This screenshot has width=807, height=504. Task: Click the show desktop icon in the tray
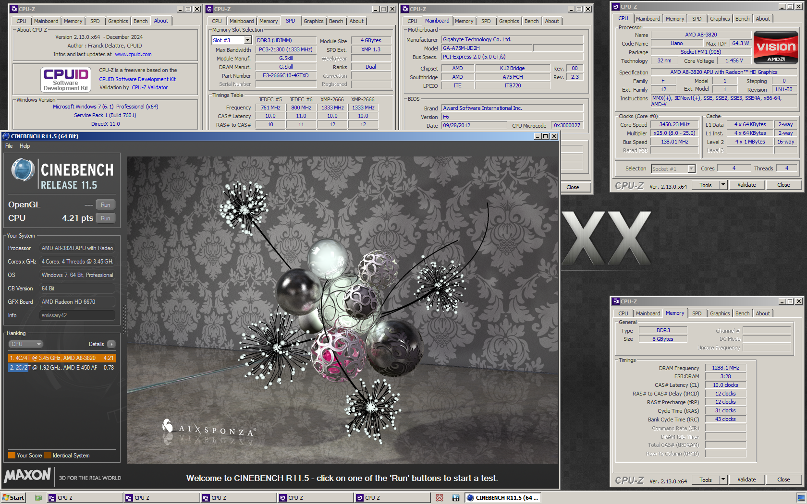click(801, 498)
